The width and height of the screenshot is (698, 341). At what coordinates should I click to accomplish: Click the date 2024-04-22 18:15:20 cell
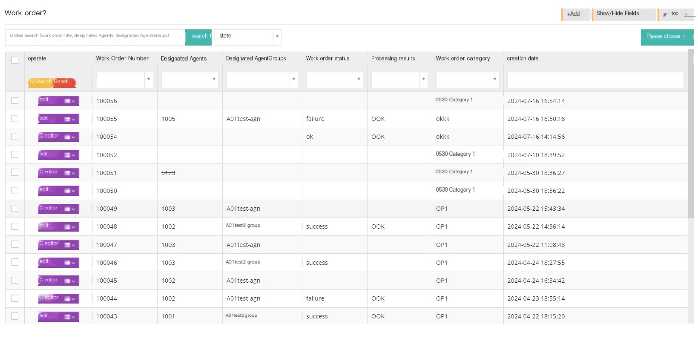click(536, 316)
